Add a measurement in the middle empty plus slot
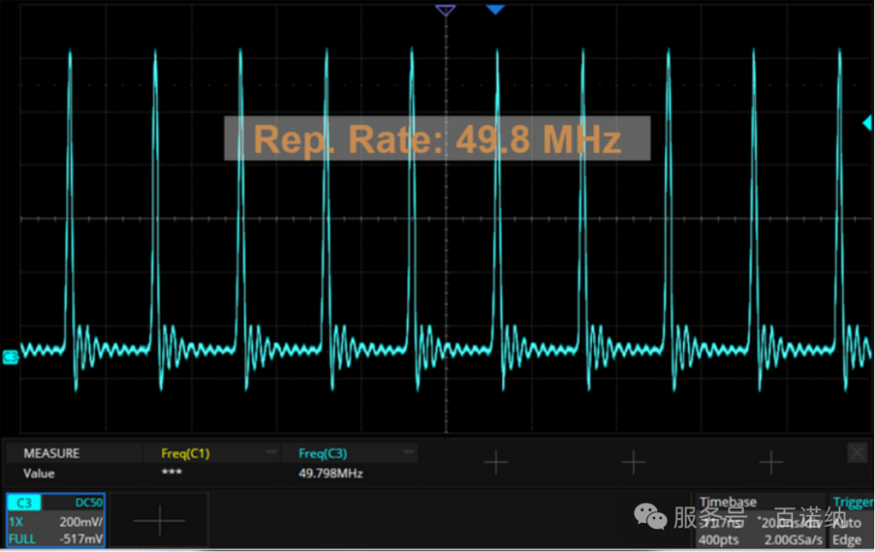875x552 pixels. click(x=634, y=463)
